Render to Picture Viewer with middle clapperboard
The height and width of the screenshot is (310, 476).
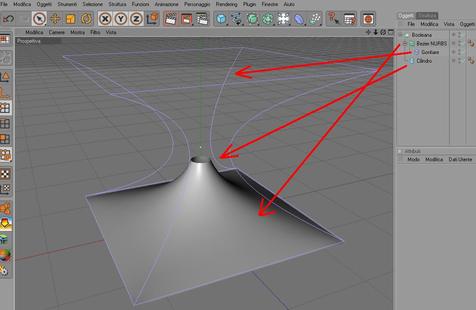(187, 19)
